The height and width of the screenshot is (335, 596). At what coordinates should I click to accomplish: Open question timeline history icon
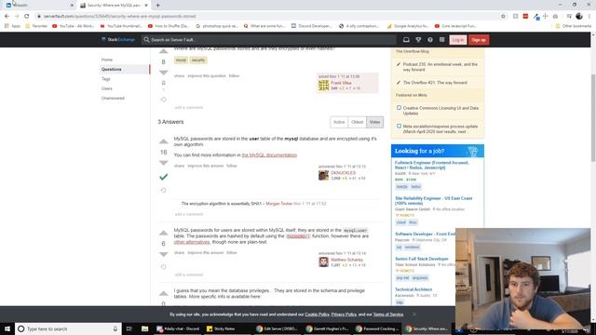164,100
